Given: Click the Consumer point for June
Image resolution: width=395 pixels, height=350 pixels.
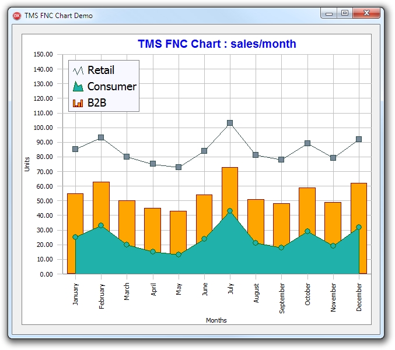Looking at the screenshot, I should tap(204, 239).
